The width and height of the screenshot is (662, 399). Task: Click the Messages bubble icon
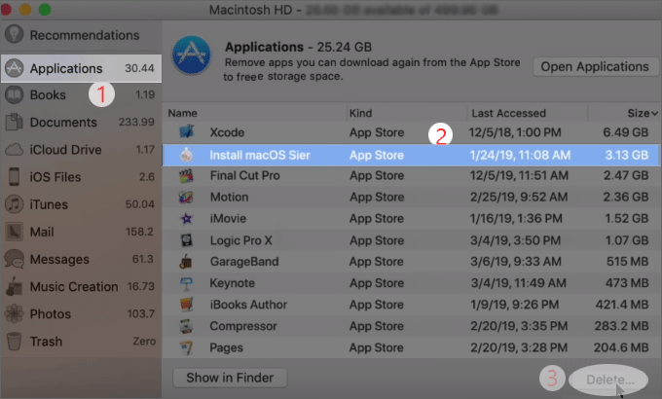[x=15, y=259]
